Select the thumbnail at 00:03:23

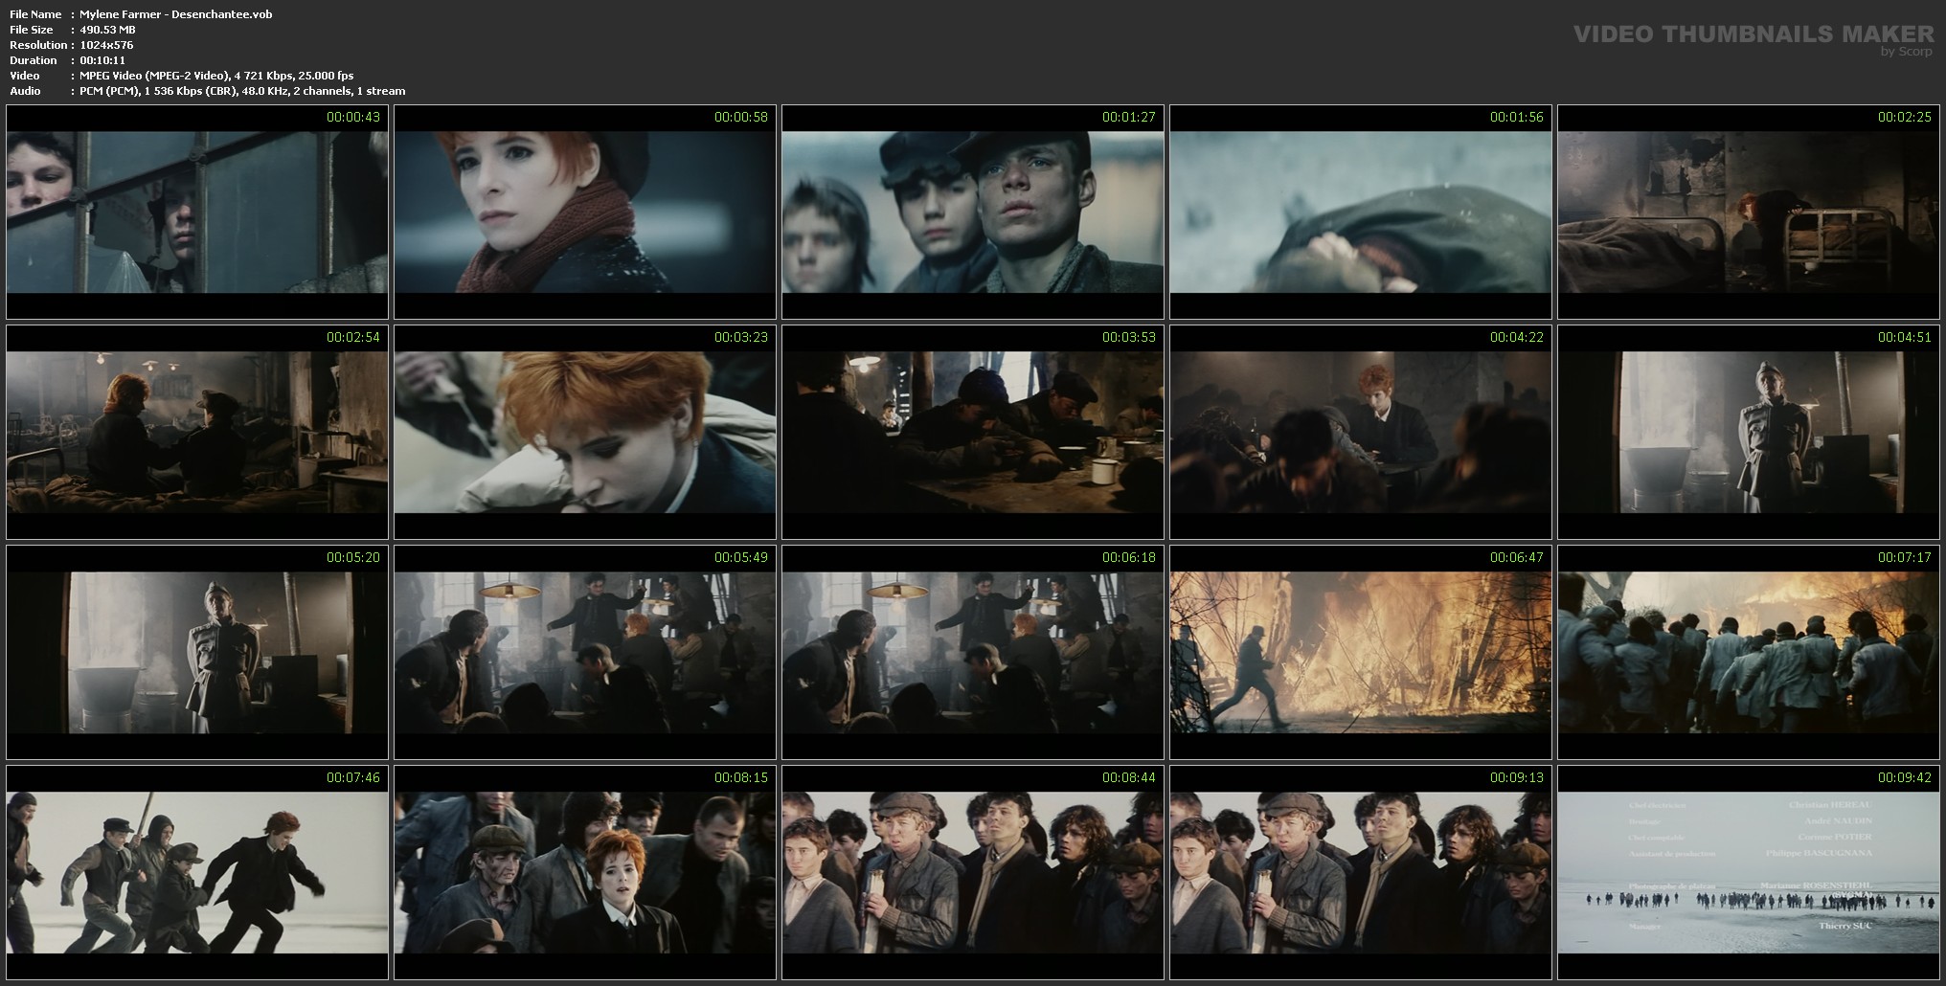(585, 432)
